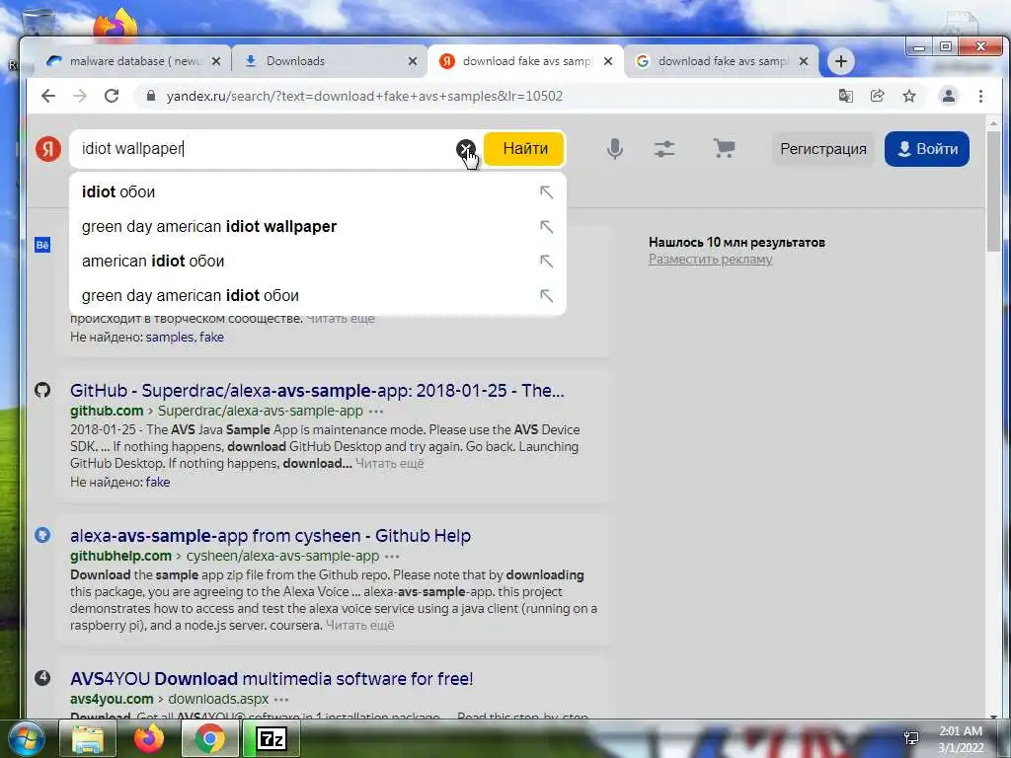
Task: Click the browser forward arrow
Action: (80, 96)
